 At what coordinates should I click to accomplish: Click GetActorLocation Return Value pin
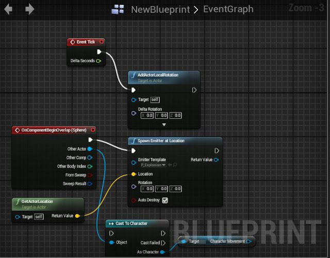[78, 216]
